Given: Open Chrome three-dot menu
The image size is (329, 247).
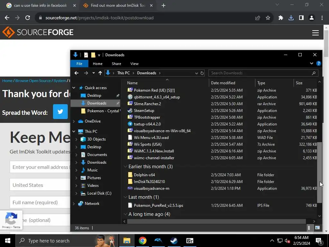Looking at the screenshot, I should pyautogui.click(x=322, y=18).
